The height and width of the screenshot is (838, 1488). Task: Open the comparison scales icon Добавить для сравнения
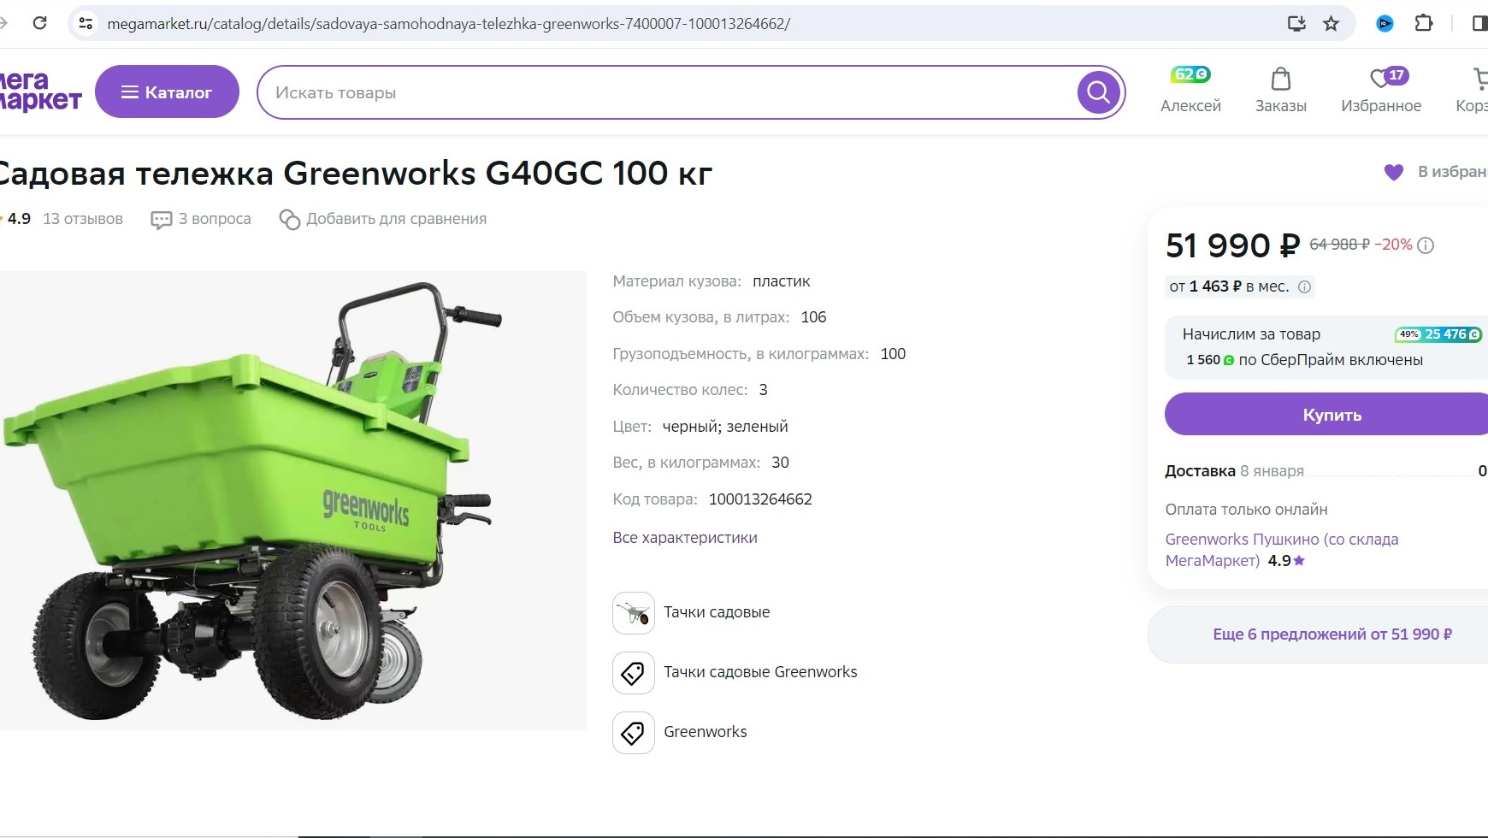tap(289, 219)
